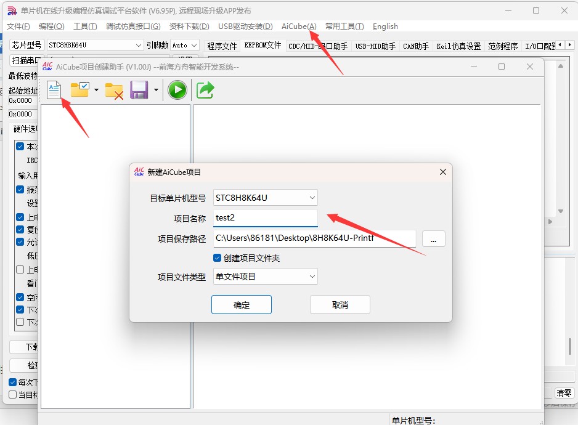This screenshot has height=425, width=578.
Task: Click the browse path ... button
Action: pos(434,239)
